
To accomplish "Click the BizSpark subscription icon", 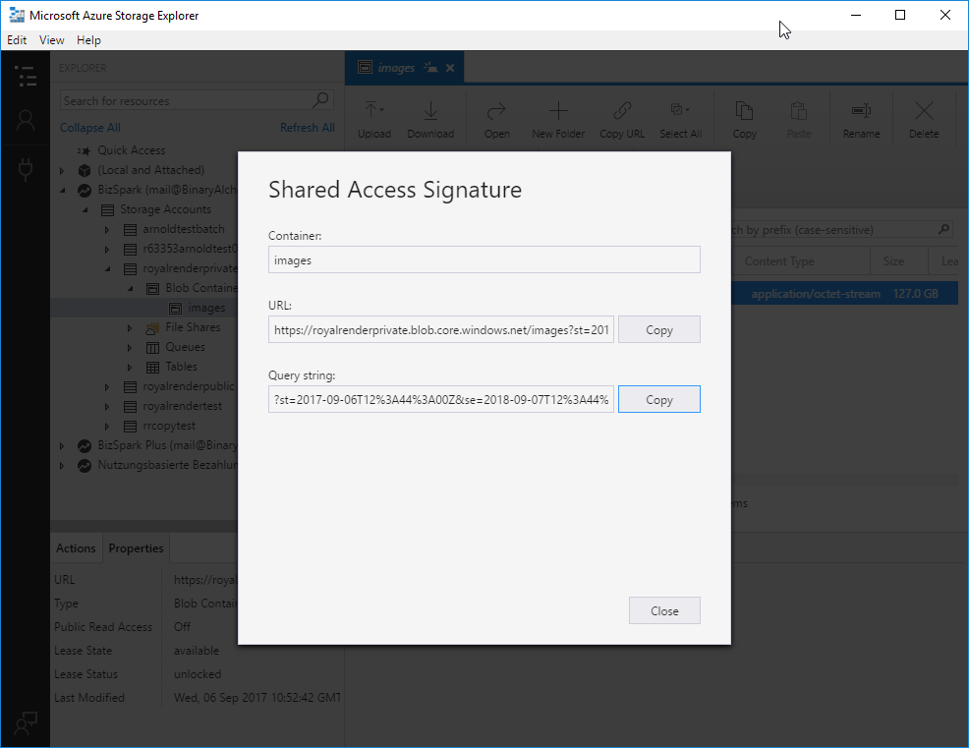I will point(85,190).
